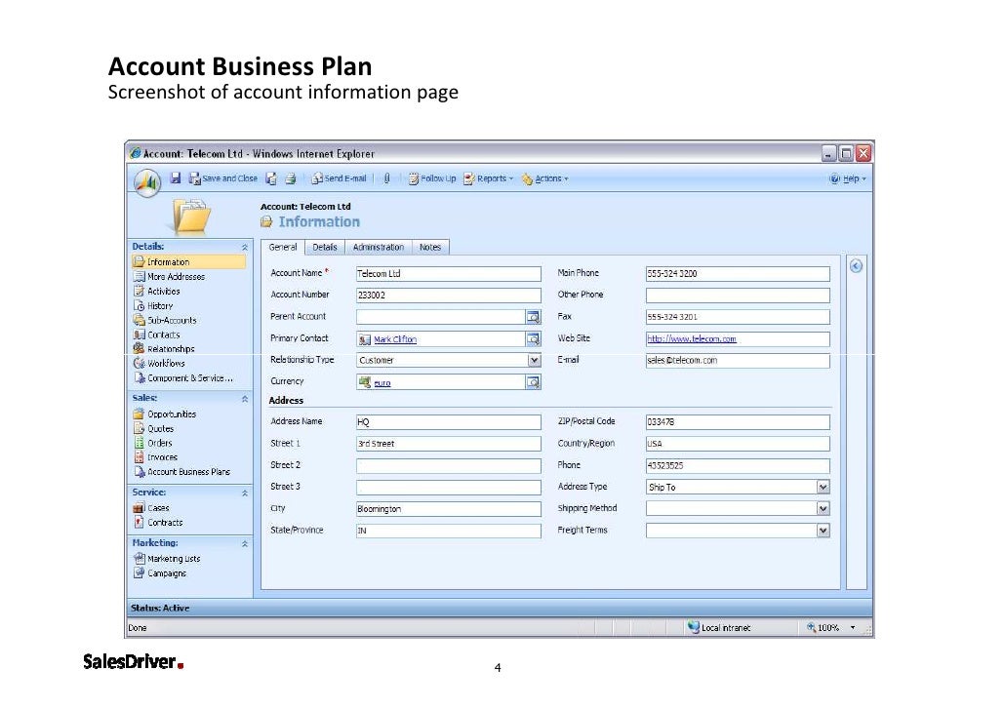Click the Street 2 empty field
This screenshot has width=1005, height=710.
click(449, 465)
